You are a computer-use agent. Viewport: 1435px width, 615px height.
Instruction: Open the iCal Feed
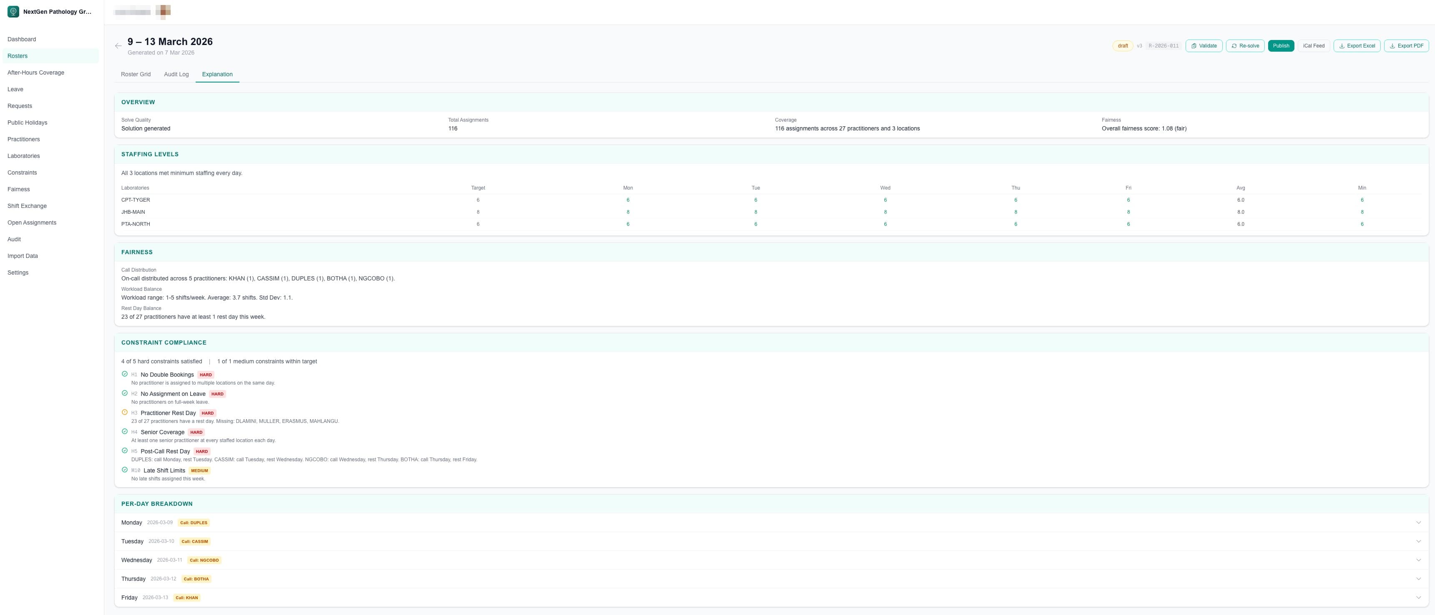(1314, 46)
